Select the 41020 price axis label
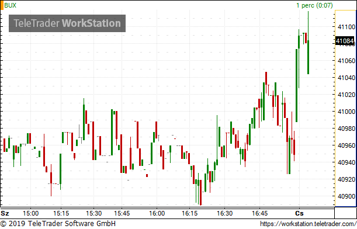This screenshot has width=357, height=229. point(346,95)
